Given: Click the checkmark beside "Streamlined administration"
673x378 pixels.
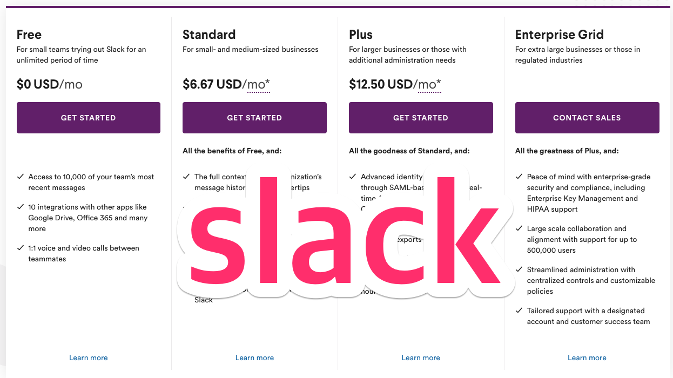Looking at the screenshot, I should coord(519,269).
